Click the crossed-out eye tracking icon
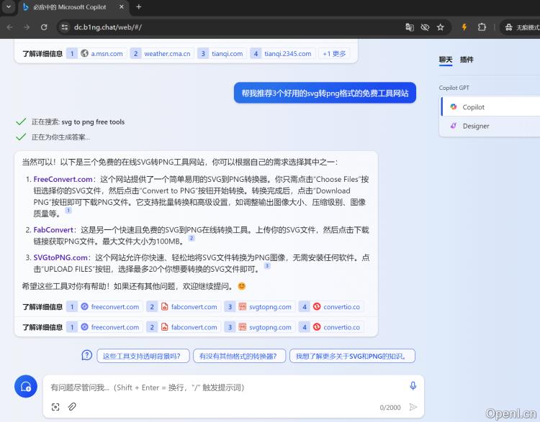The height and width of the screenshot is (422, 540). coord(425,27)
